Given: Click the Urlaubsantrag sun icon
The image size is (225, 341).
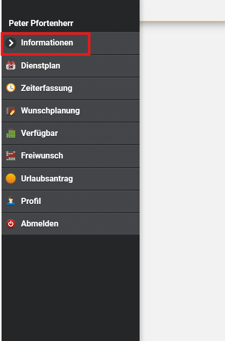Looking at the screenshot, I should click(x=11, y=178).
